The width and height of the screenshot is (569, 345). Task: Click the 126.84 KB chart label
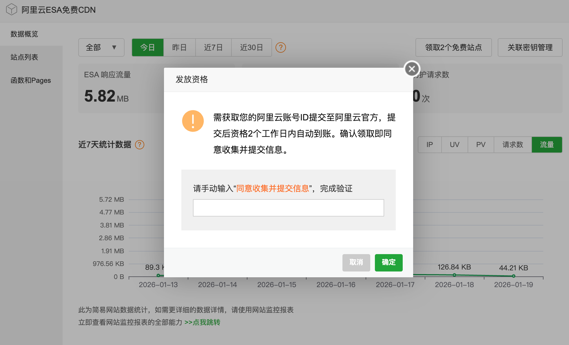(454, 267)
